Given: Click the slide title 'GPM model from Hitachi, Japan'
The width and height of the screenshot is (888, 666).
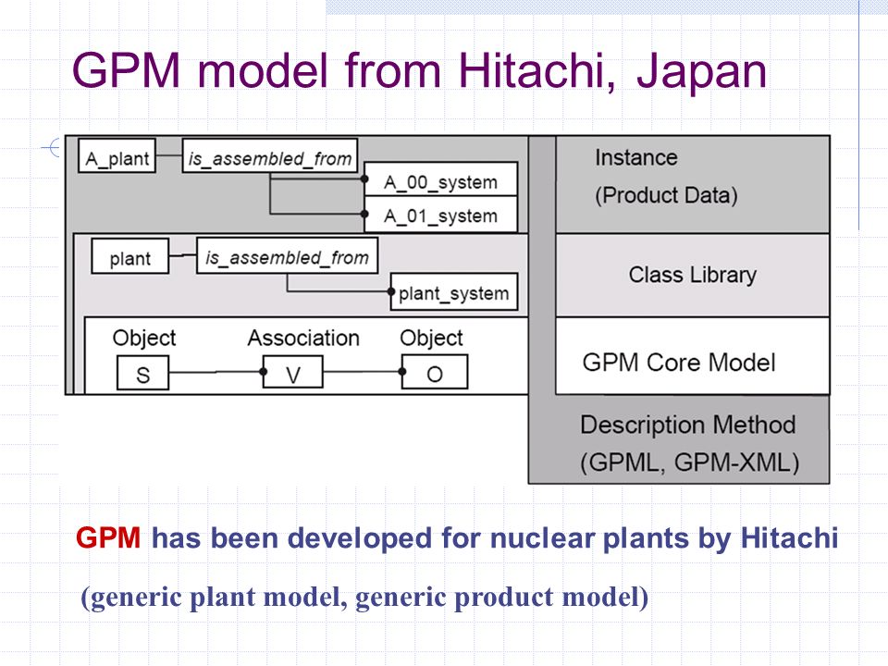Looking at the screenshot, I should pyautogui.click(x=419, y=72).
